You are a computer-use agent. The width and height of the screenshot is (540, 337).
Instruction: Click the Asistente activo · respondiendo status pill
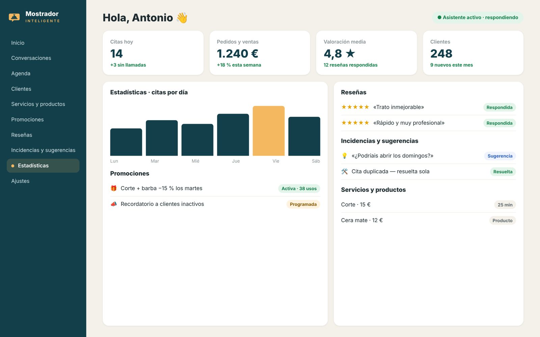[478, 18]
